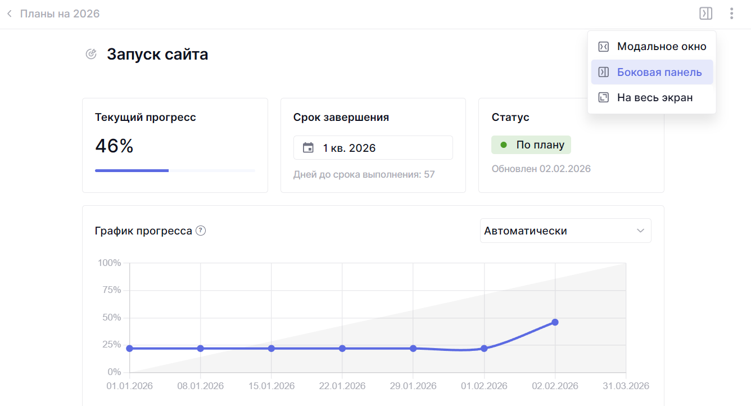Screen dimensions: 751x406
Task: Expand the Автоматически dropdown
Action: [565, 231]
